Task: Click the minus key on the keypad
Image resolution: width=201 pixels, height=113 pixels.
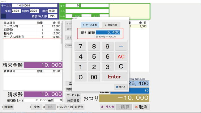Action: [x=121, y=46]
